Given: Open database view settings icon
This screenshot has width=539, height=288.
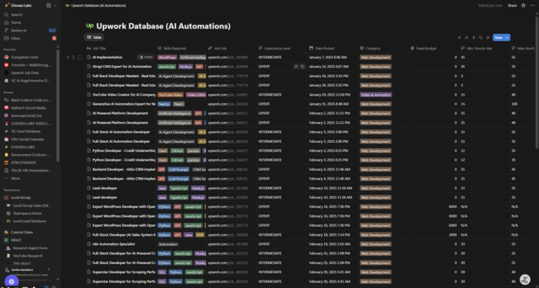Looking at the screenshot, I should [x=487, y=38].
